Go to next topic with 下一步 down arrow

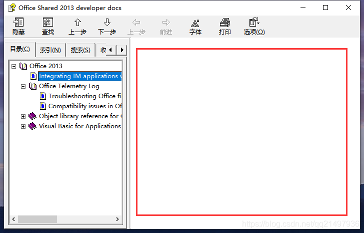107,23
